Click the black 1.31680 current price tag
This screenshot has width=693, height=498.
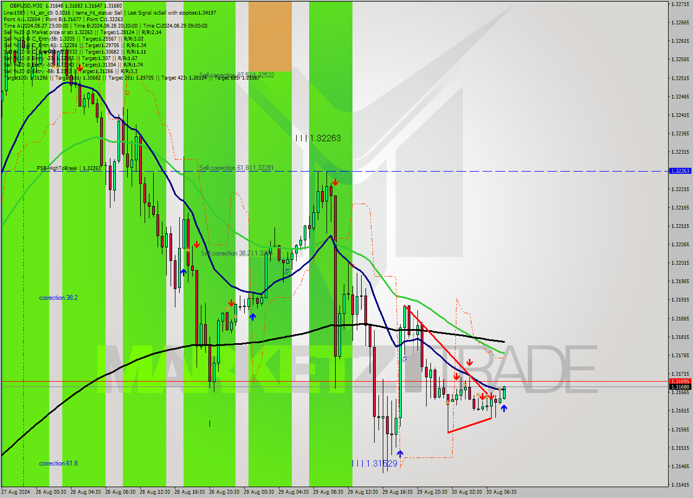point(680,386)
